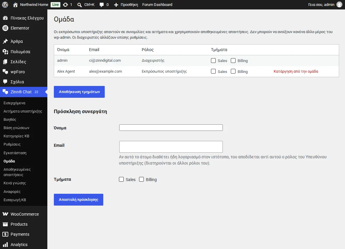Click the Live status badge
This screenshot has width=345, height=249.
pos(55,5)
